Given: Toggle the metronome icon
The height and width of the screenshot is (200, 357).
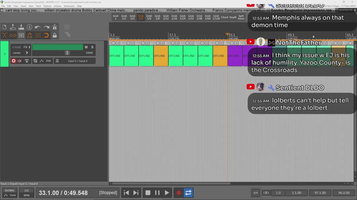Looking at the screenshot, I should [55, 27].
